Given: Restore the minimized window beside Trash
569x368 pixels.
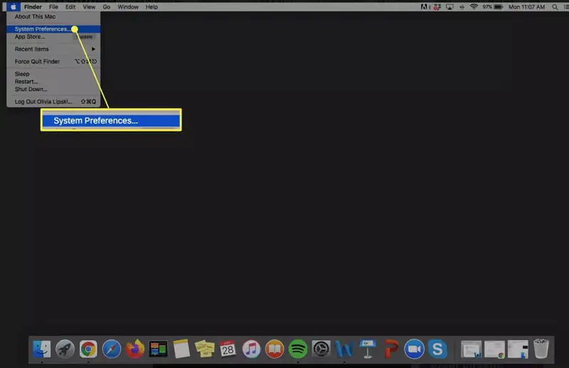Looking at the screenshot, I should [518, 349].
